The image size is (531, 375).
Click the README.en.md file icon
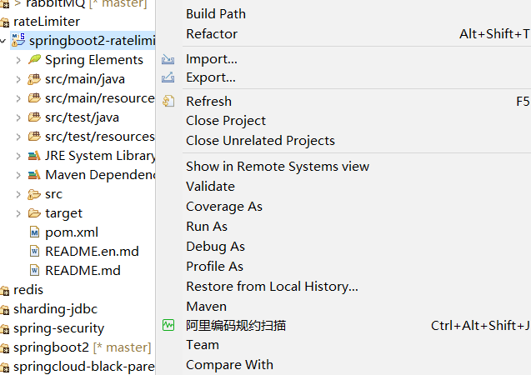tap(34, 252)
